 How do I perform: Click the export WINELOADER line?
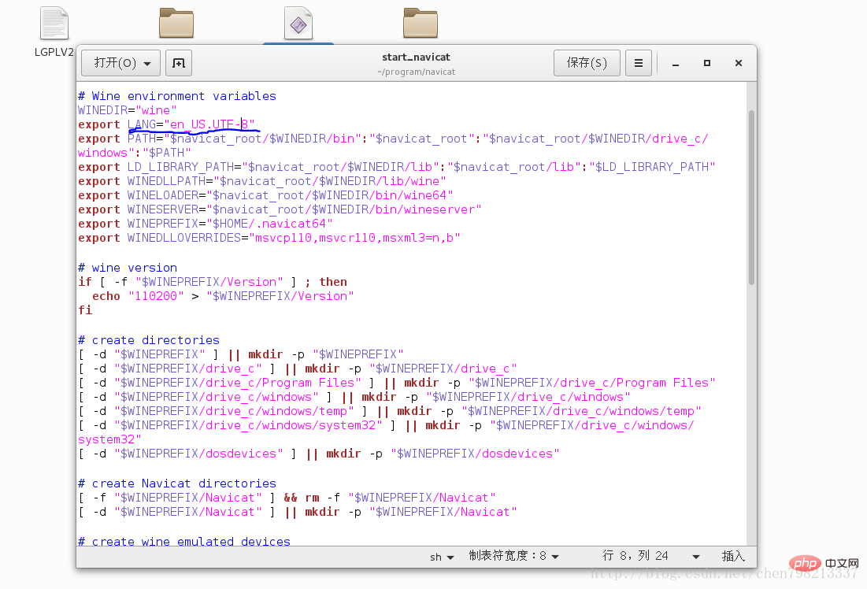click(x=265, y=195)
